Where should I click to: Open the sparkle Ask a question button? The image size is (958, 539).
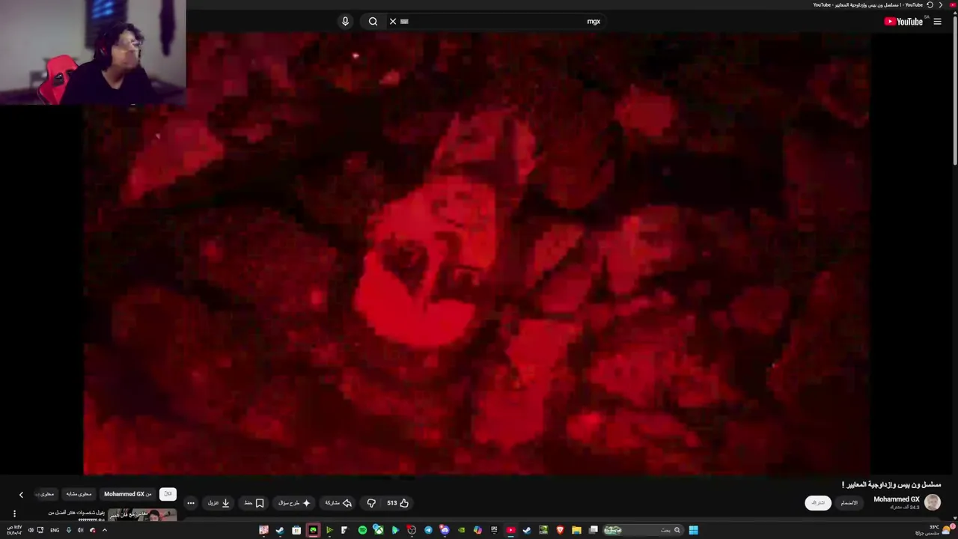(294, 503)
